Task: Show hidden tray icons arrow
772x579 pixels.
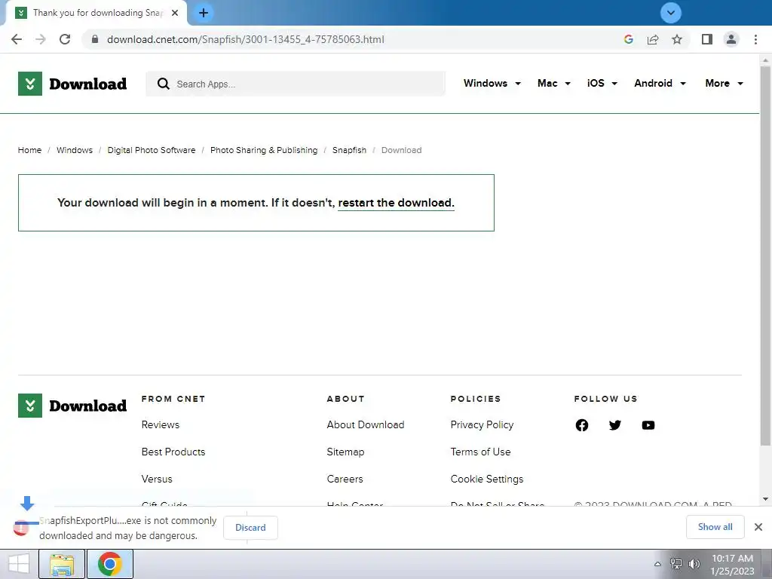Action: 657,564
